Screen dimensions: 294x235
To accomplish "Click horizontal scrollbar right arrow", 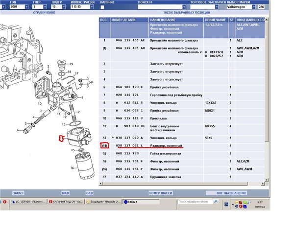I will pos(263,184).
